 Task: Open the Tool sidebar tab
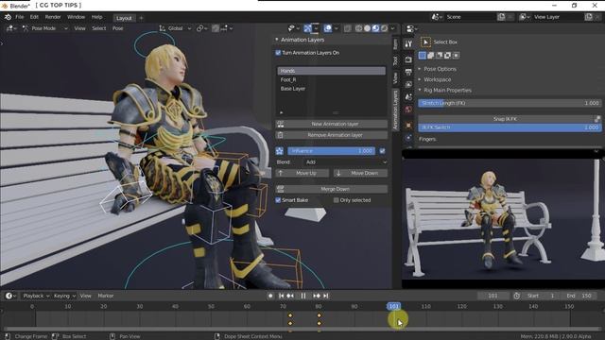coord(395,60)
